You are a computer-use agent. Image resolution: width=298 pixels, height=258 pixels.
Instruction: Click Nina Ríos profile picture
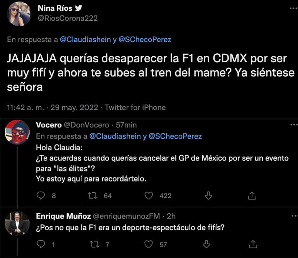coord(19,14)
